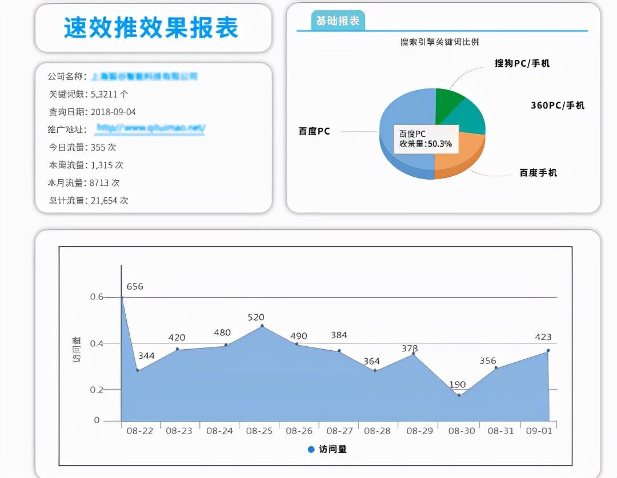Viewport: 617px width, 478px height.
Task: Click the 0.2 y-axis value
Action: (x=97, y=390)
